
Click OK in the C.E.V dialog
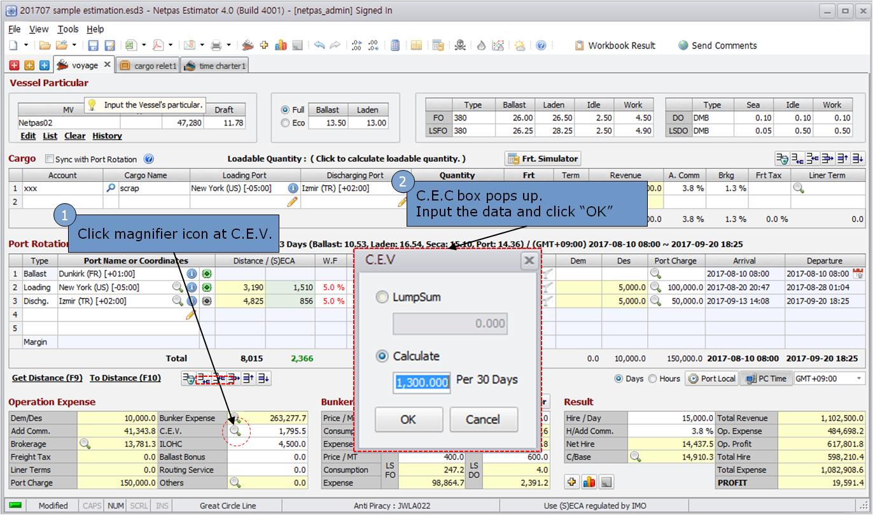(x=408, y=419)
